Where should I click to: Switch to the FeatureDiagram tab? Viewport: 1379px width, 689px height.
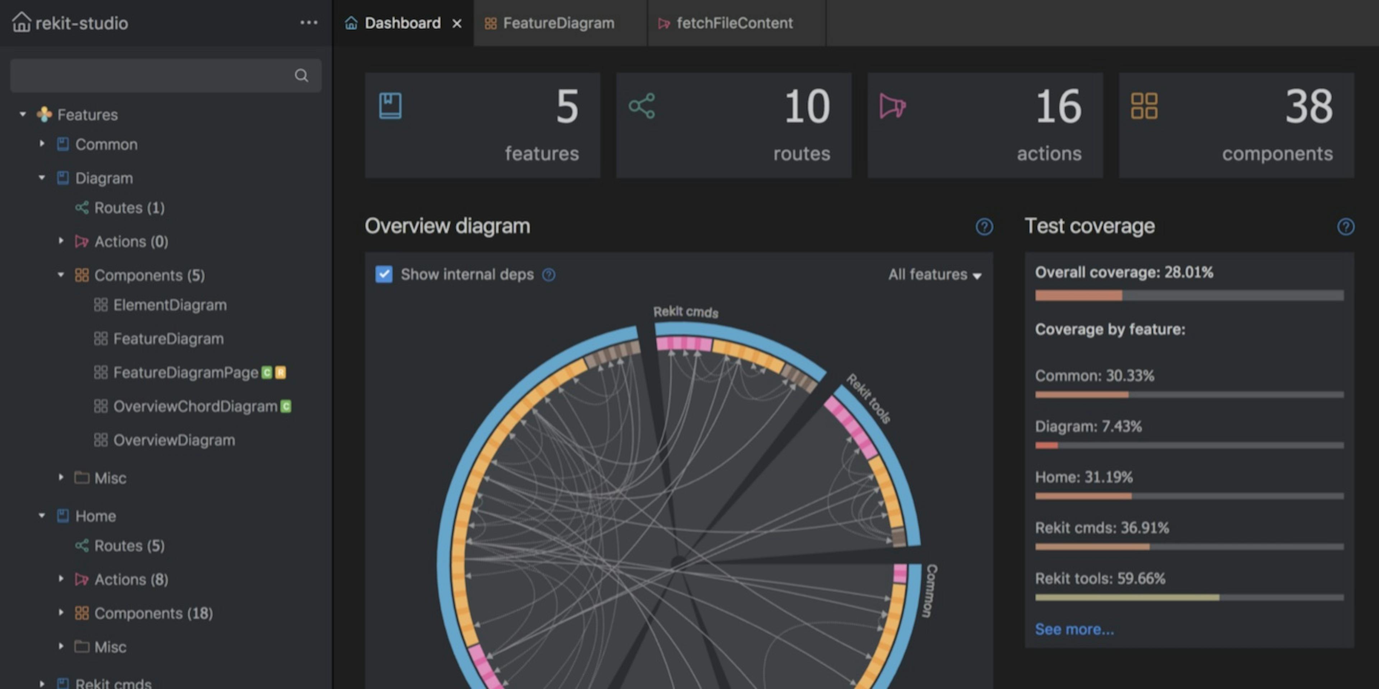558,23
